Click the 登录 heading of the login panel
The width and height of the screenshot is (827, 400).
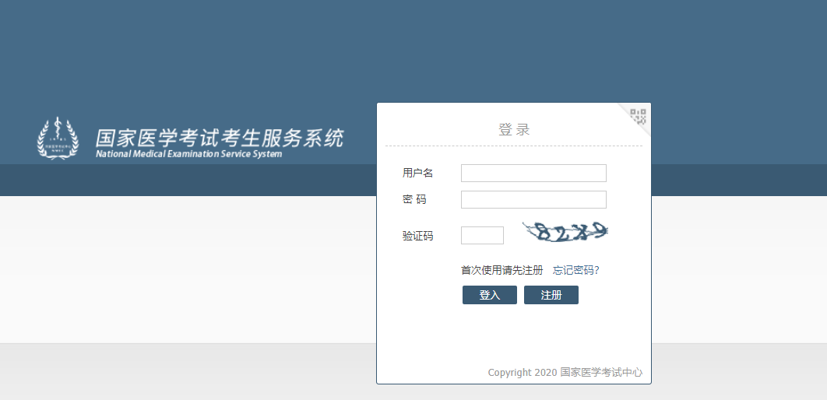pos(514,129)
